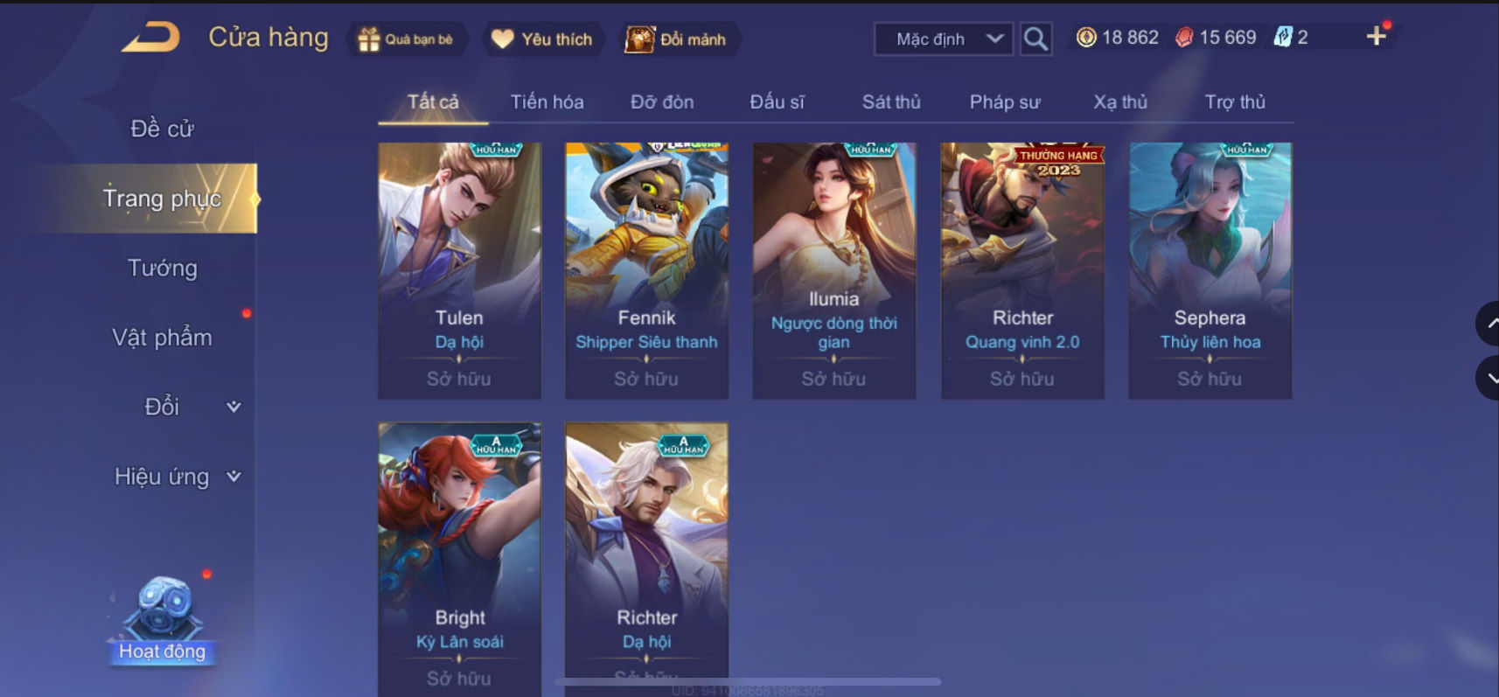Viewport: 1499px width, 697px height.
Task: Click the red ruby currency icon
Action: [1184, 37]
